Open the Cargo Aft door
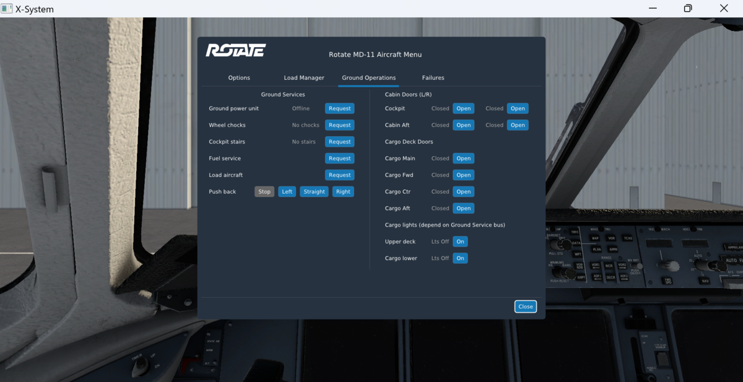The width and height of the screenshot is (743, 382). [x=464, y=209]
